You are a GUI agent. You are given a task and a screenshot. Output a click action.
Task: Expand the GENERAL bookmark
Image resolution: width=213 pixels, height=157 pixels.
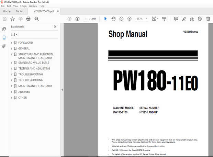click(12, 49)
